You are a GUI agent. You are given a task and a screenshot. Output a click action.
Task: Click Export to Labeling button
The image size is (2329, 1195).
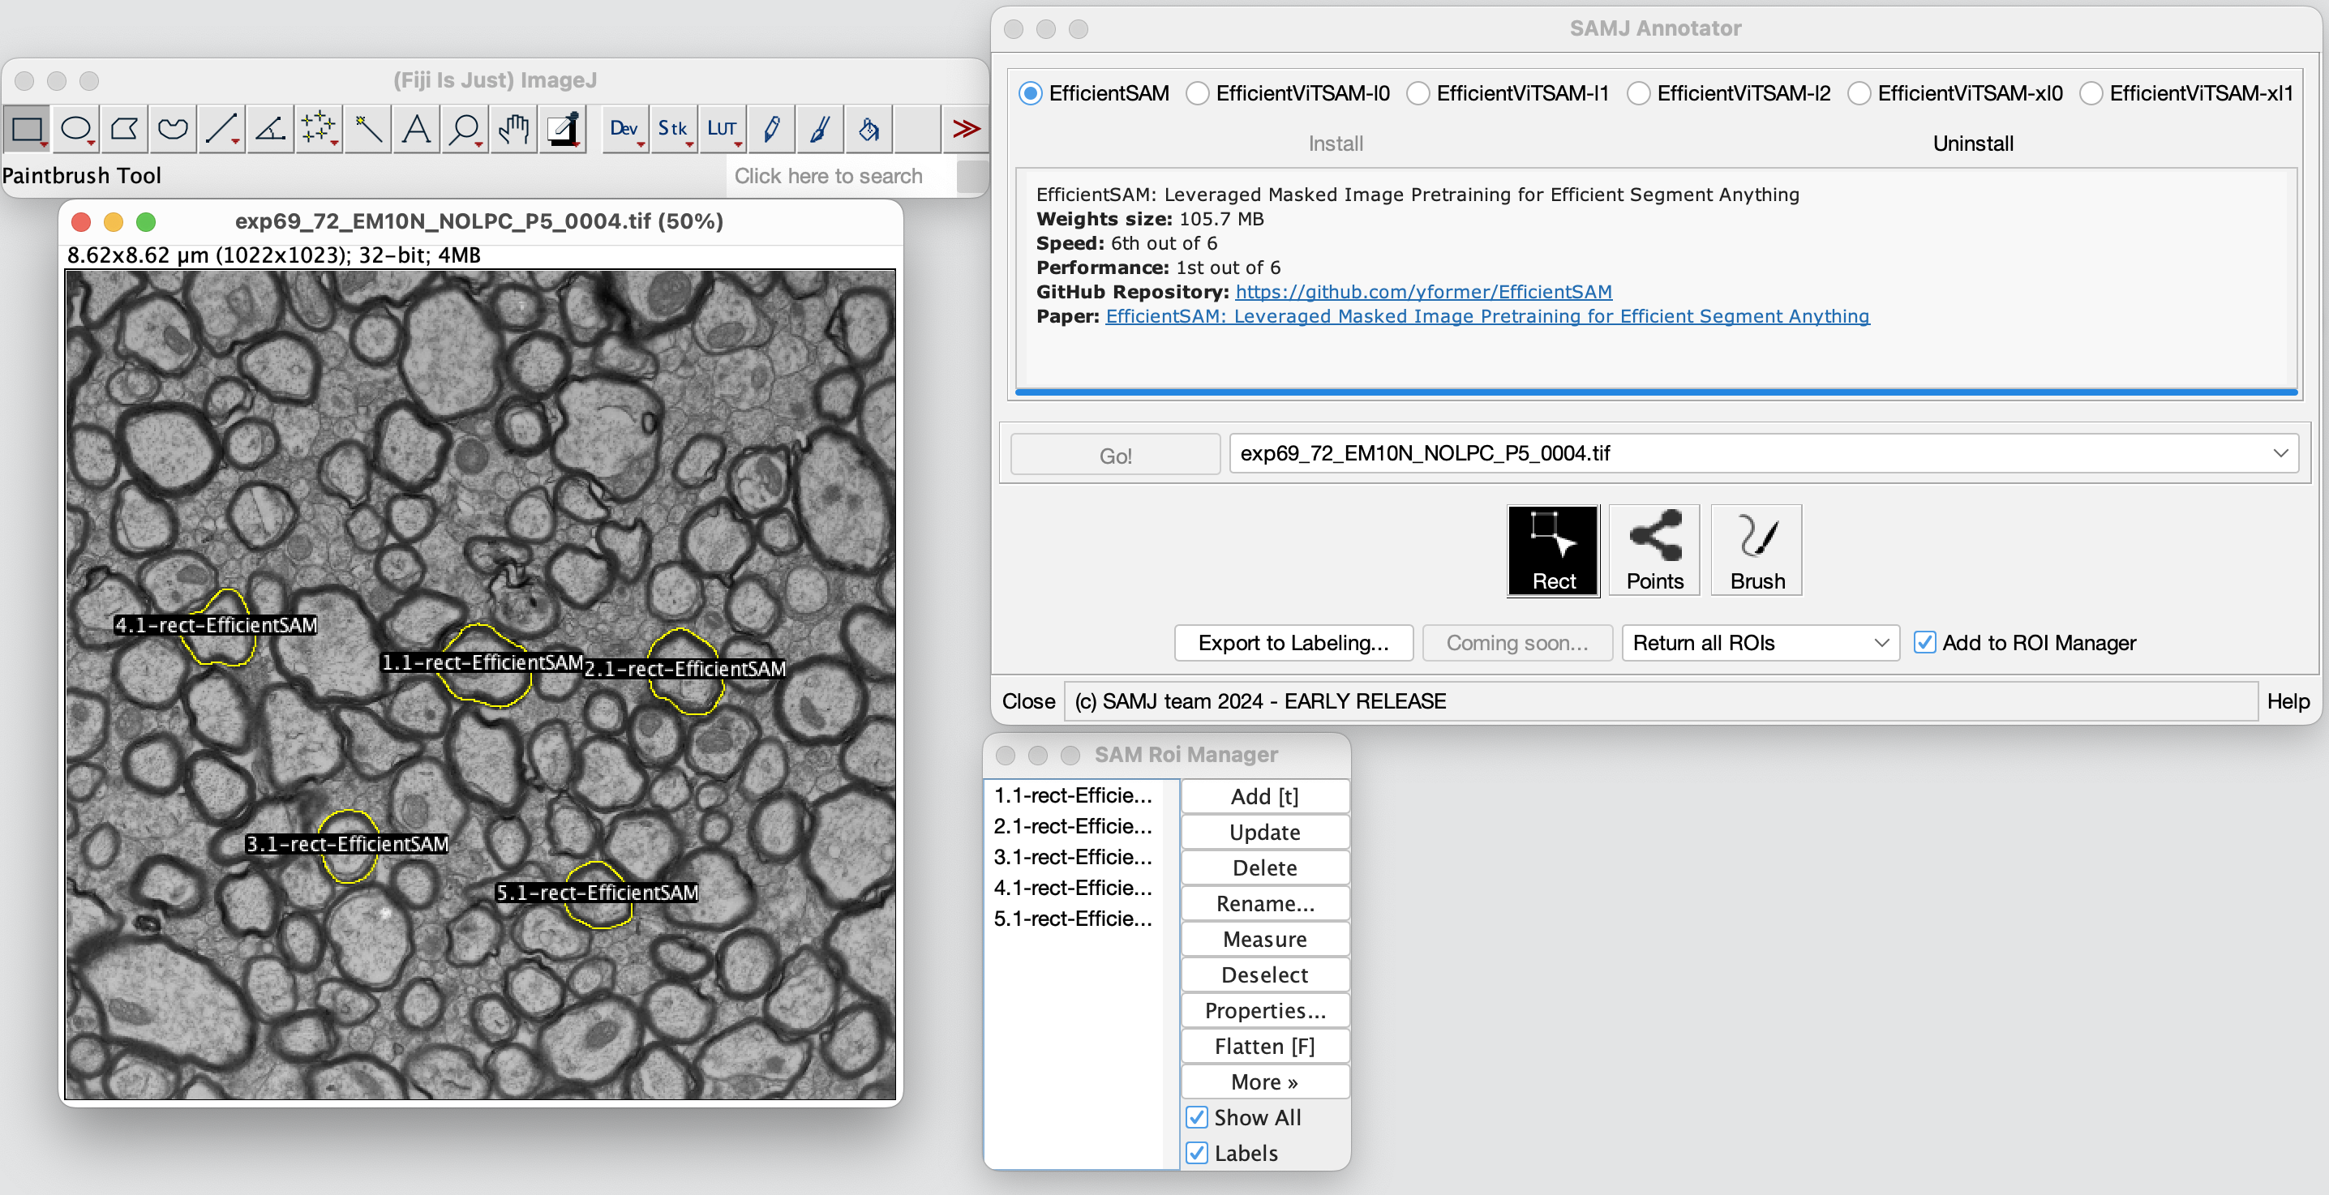pyautogui.click(x=1293, y=643)
